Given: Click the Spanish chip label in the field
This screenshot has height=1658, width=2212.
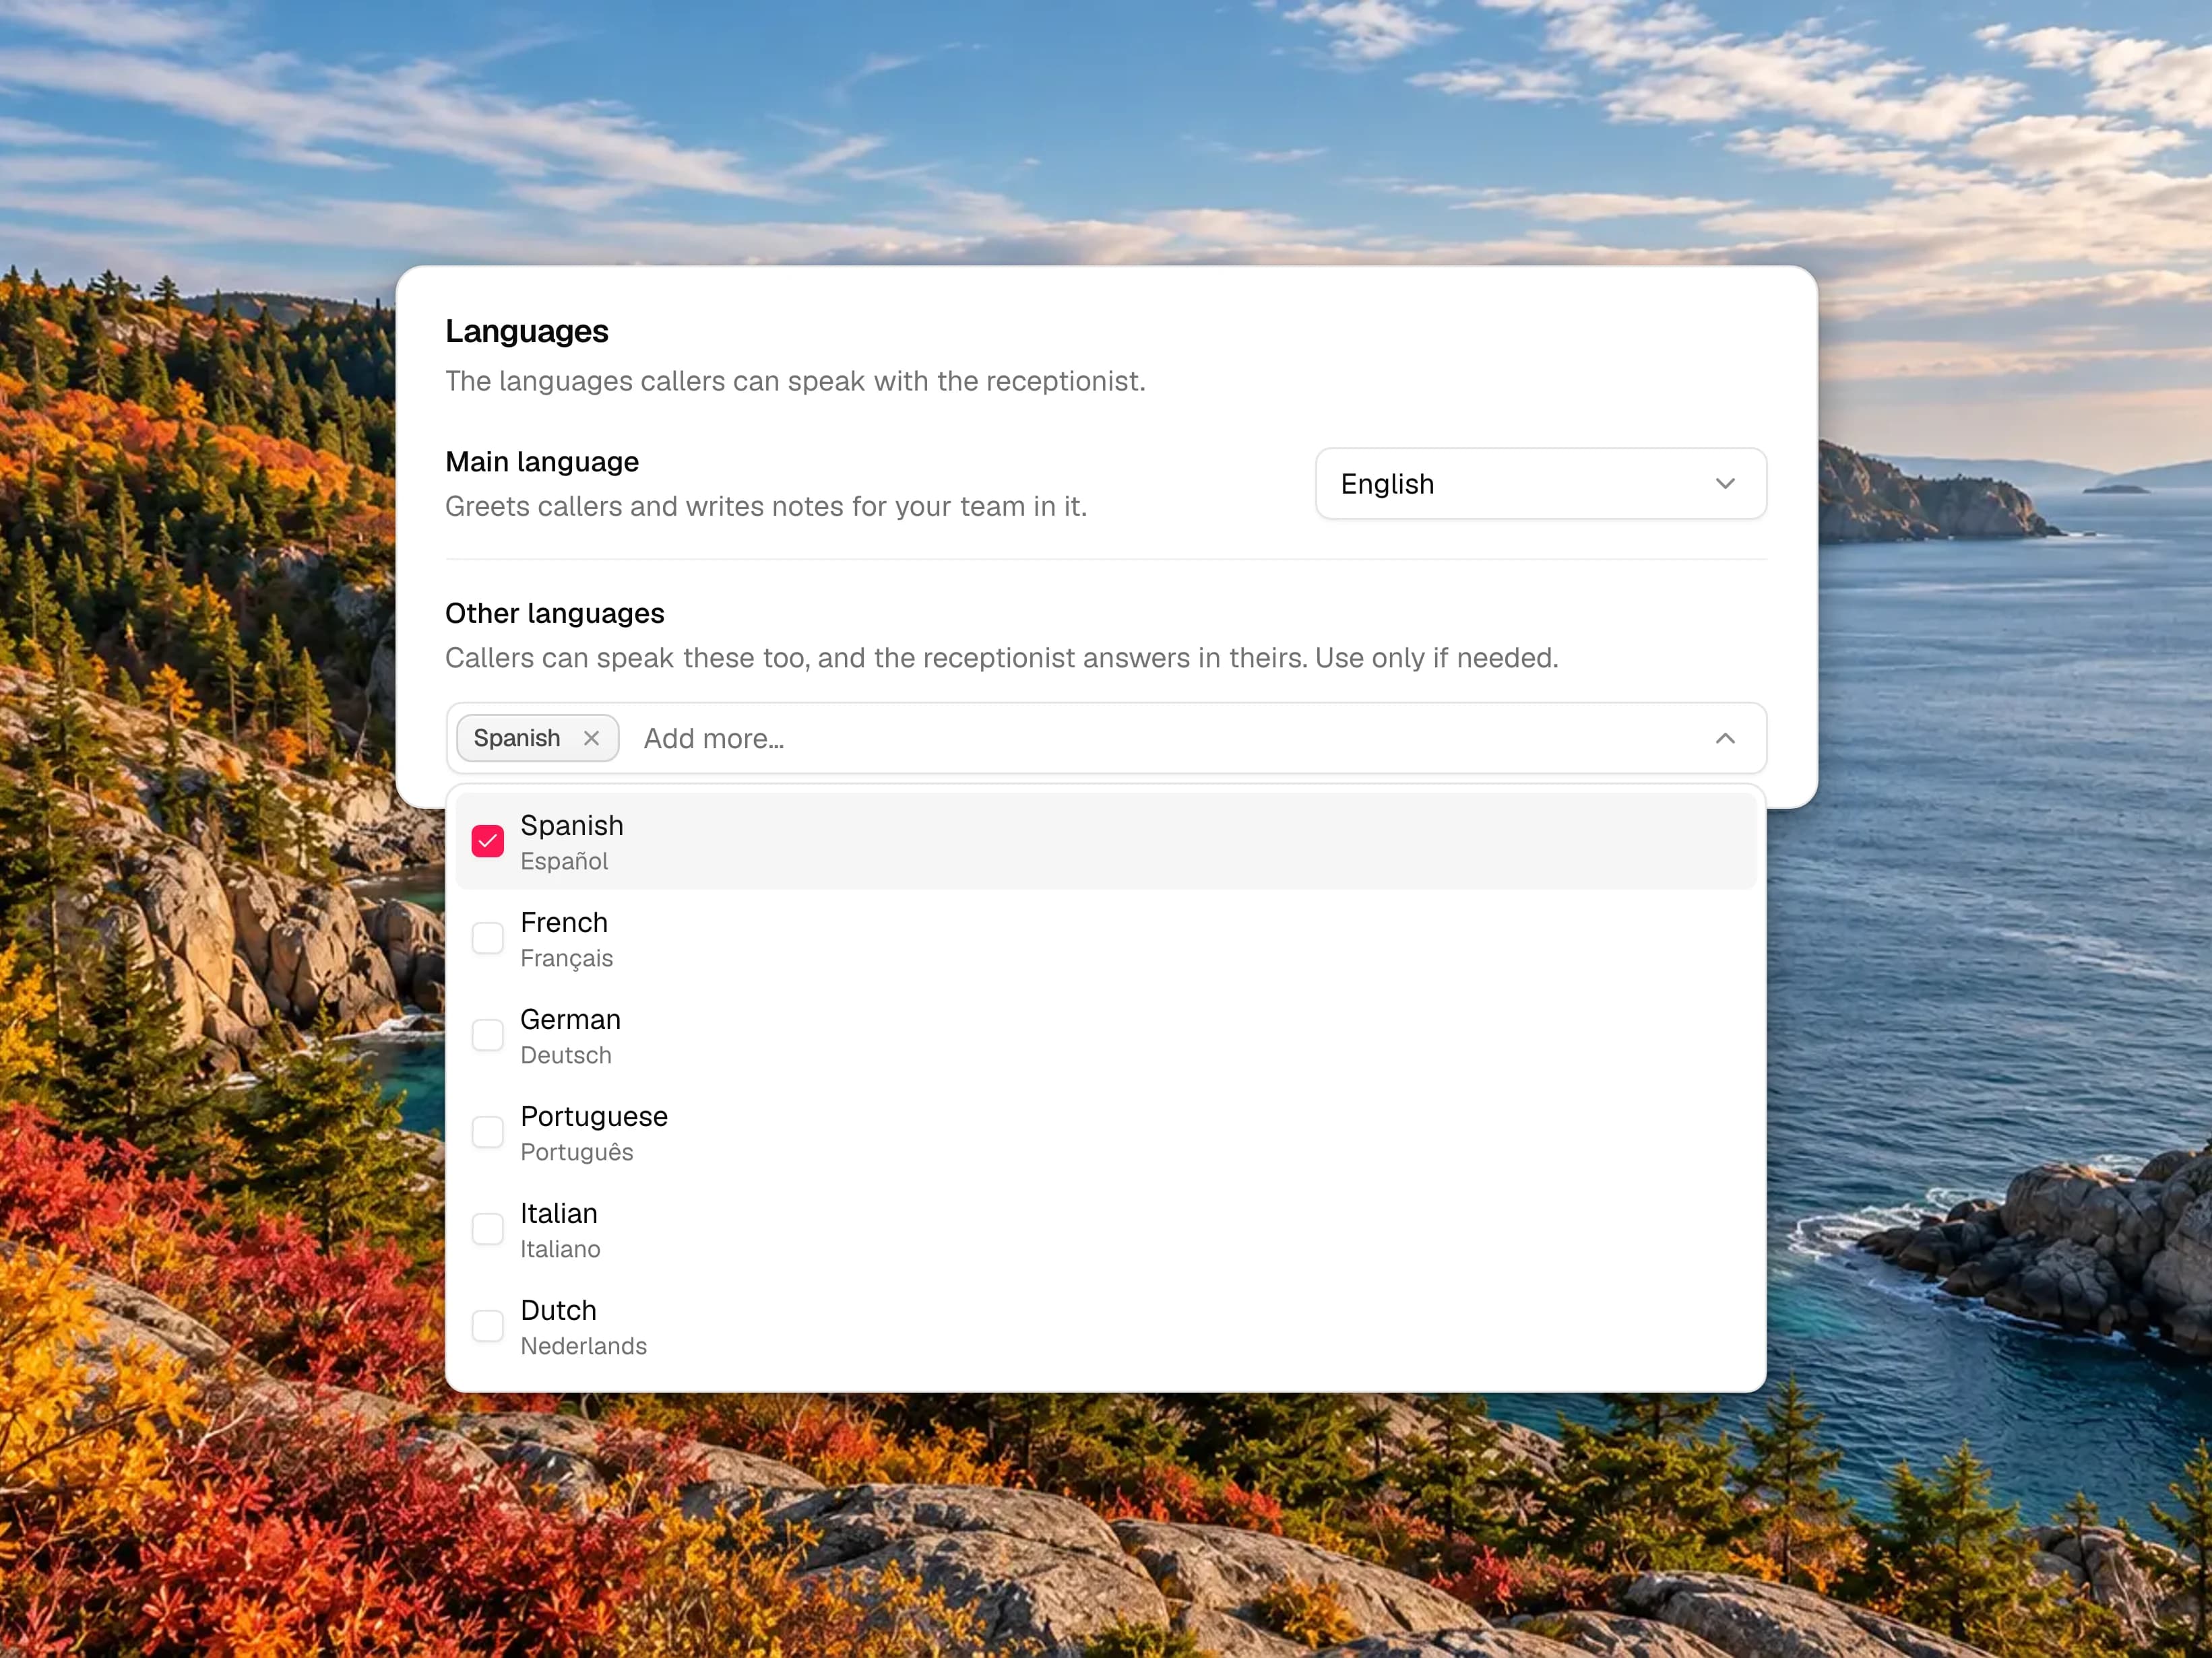Looking at the screenshot, I should coord(517,739).
